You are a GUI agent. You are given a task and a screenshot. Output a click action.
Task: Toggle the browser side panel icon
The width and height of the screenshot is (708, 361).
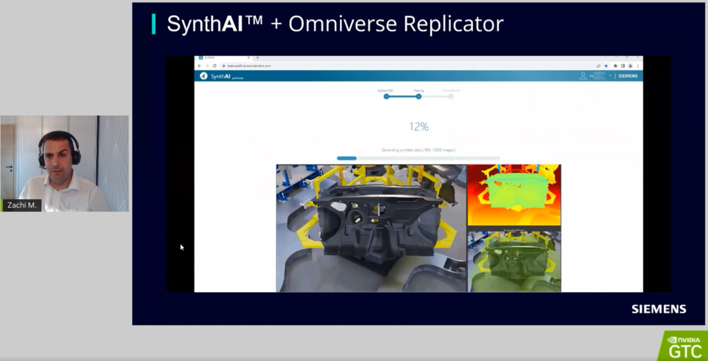click(x=623, y=66)
